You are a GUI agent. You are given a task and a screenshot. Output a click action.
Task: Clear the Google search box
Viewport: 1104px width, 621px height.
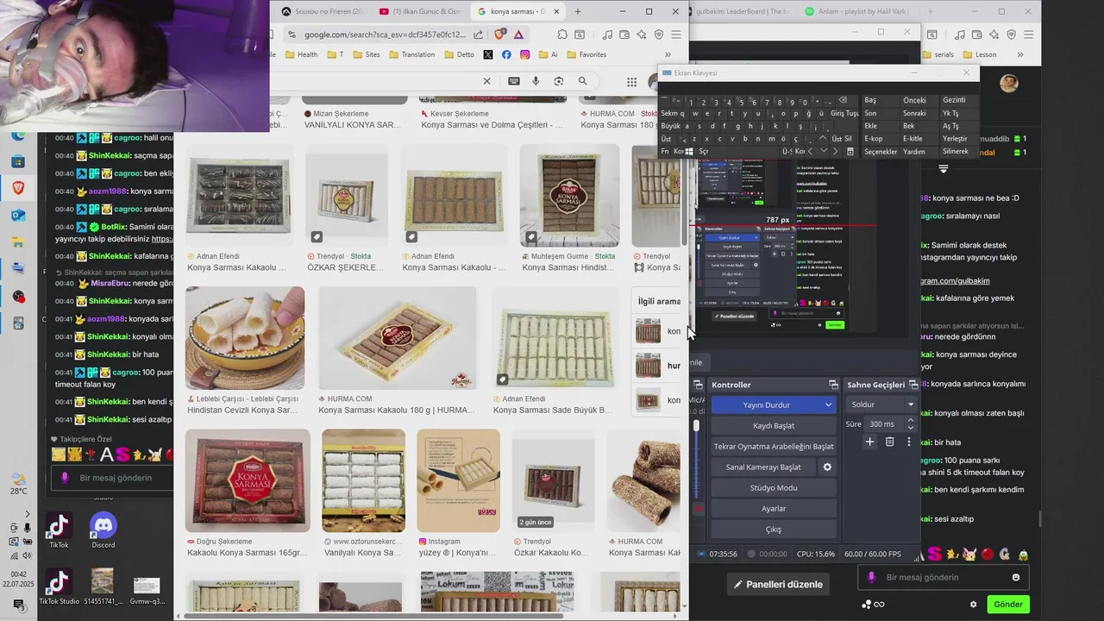486,81
